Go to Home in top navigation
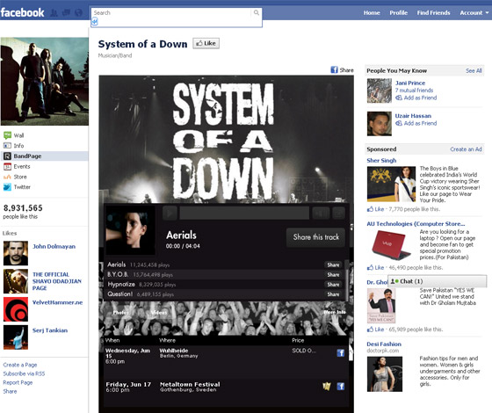 [x=372, y=13]
